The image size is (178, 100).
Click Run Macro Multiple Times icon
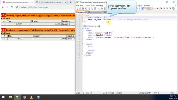170,9
